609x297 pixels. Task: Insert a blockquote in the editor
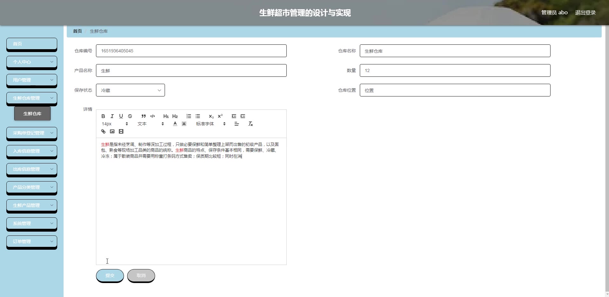pos(144,116)
